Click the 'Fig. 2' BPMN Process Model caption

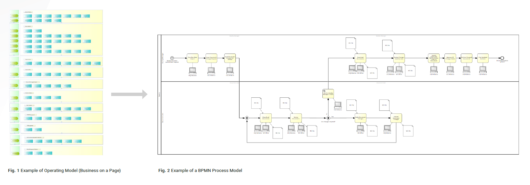click(x=200, y=171)
